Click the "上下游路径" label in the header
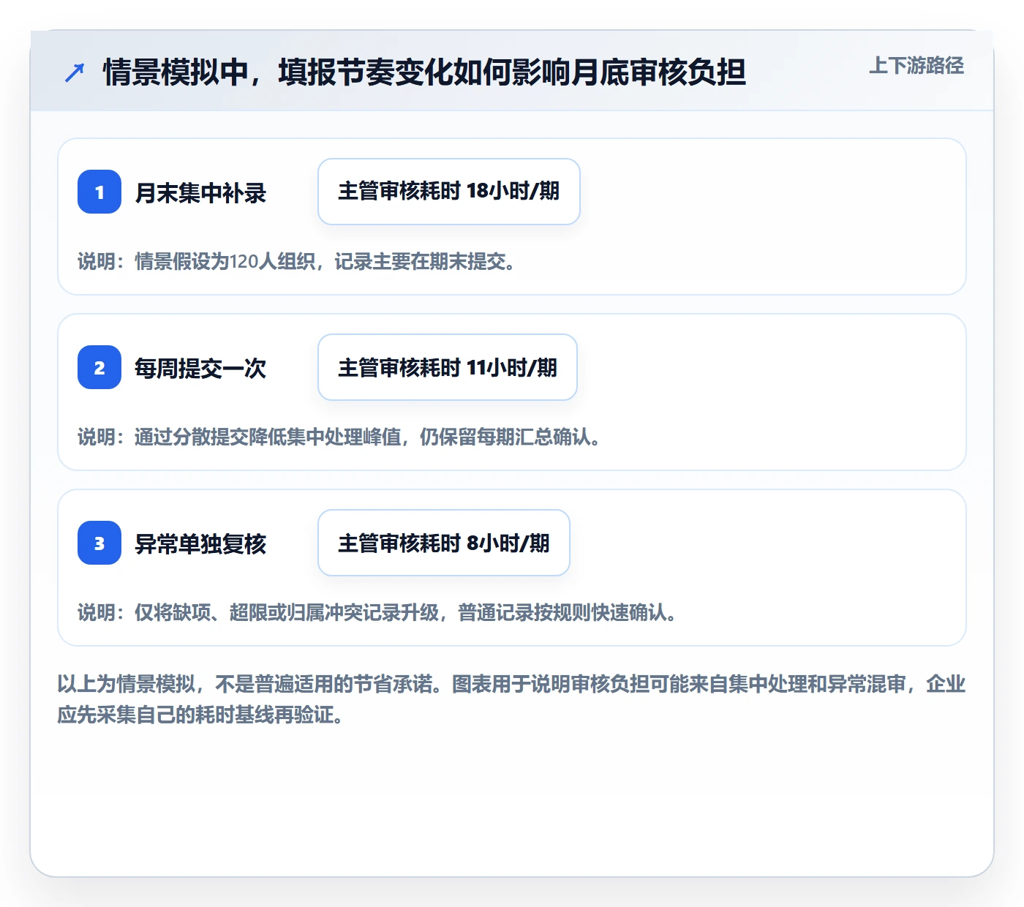Image resolution: width=1024 pixels, height=907 pixels. [916, 66]
